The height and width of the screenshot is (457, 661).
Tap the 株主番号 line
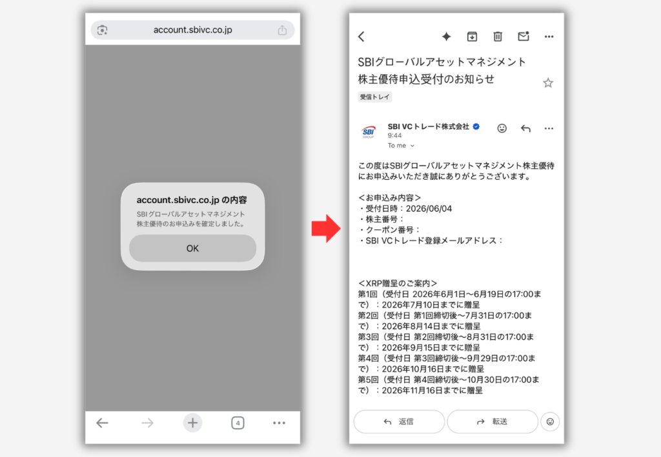[x=381, y=219]
